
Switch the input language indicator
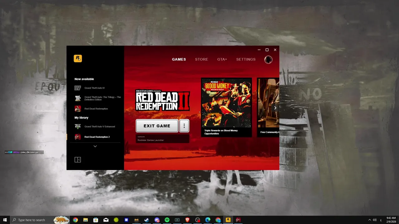point(381,220)
